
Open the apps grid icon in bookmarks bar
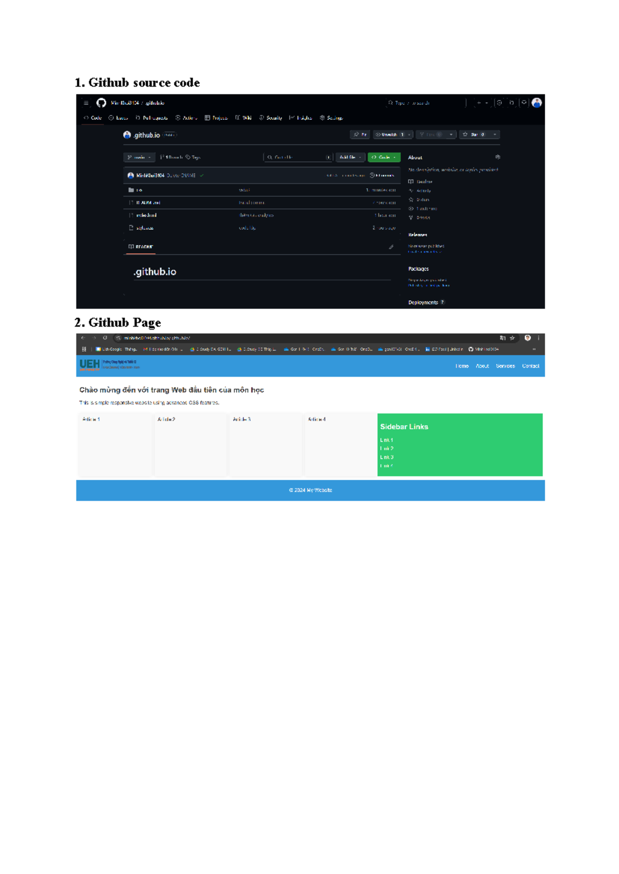click(84, 349)
